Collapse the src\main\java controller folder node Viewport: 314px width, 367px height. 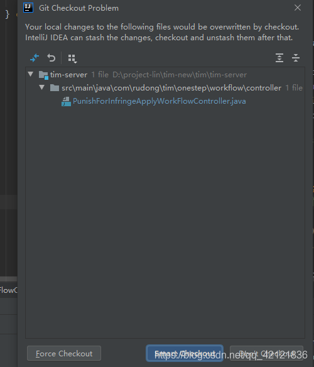(42, 87)
